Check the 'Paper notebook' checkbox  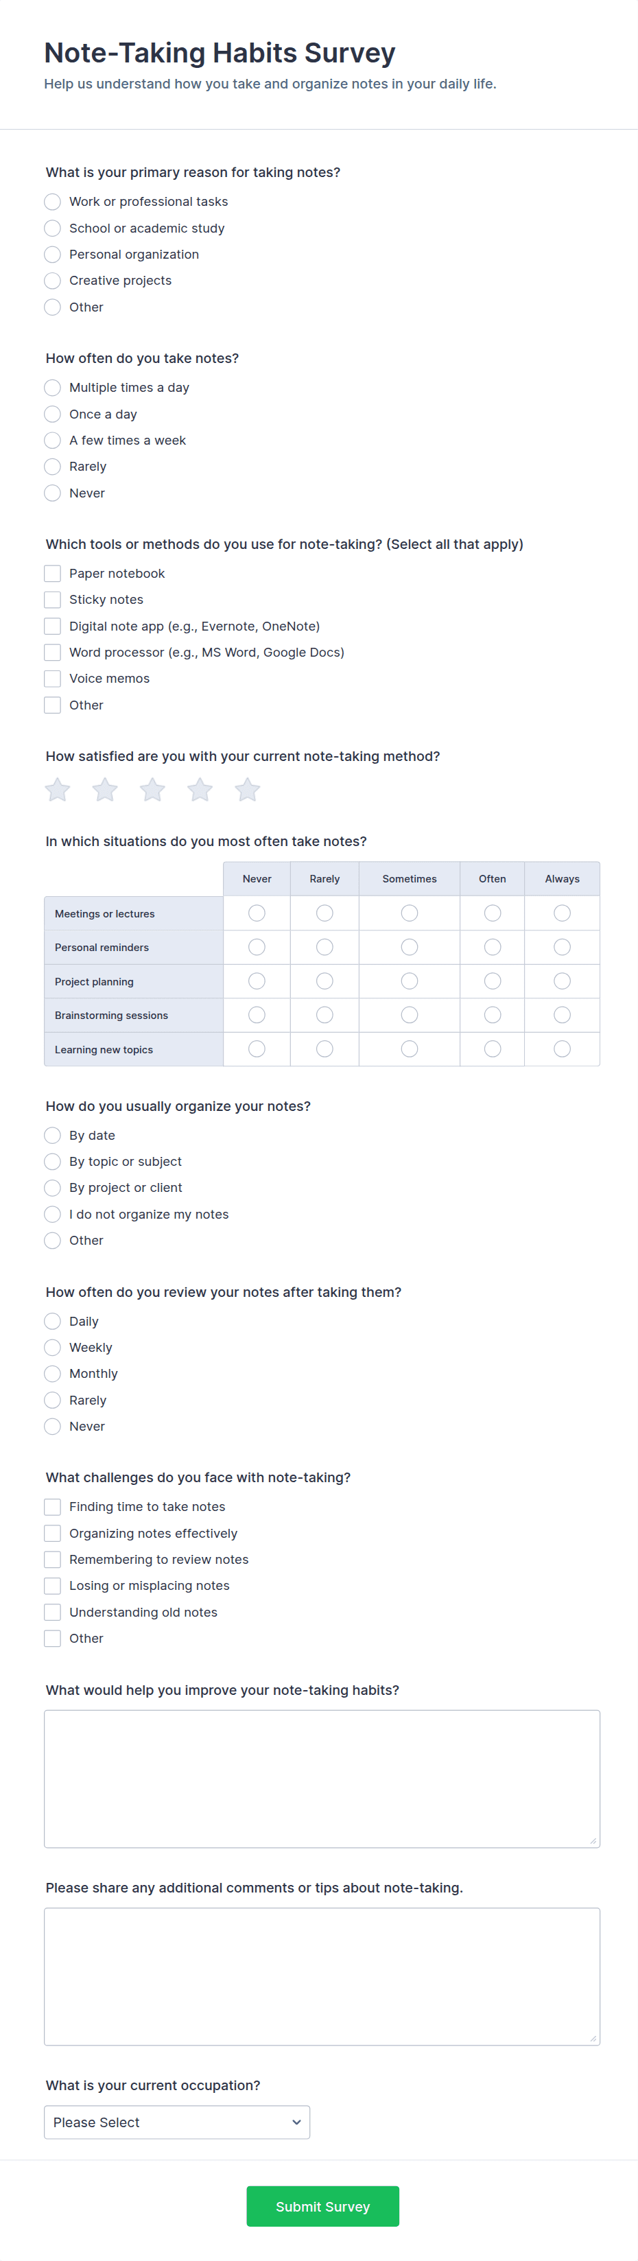tap(53, 574)
